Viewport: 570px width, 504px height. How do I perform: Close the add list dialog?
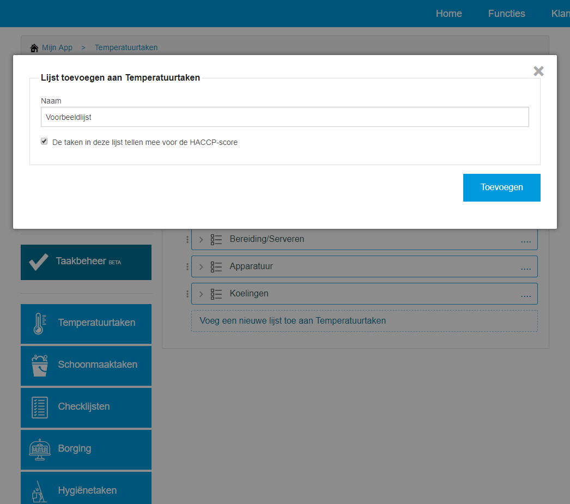(x=538, y=71)
